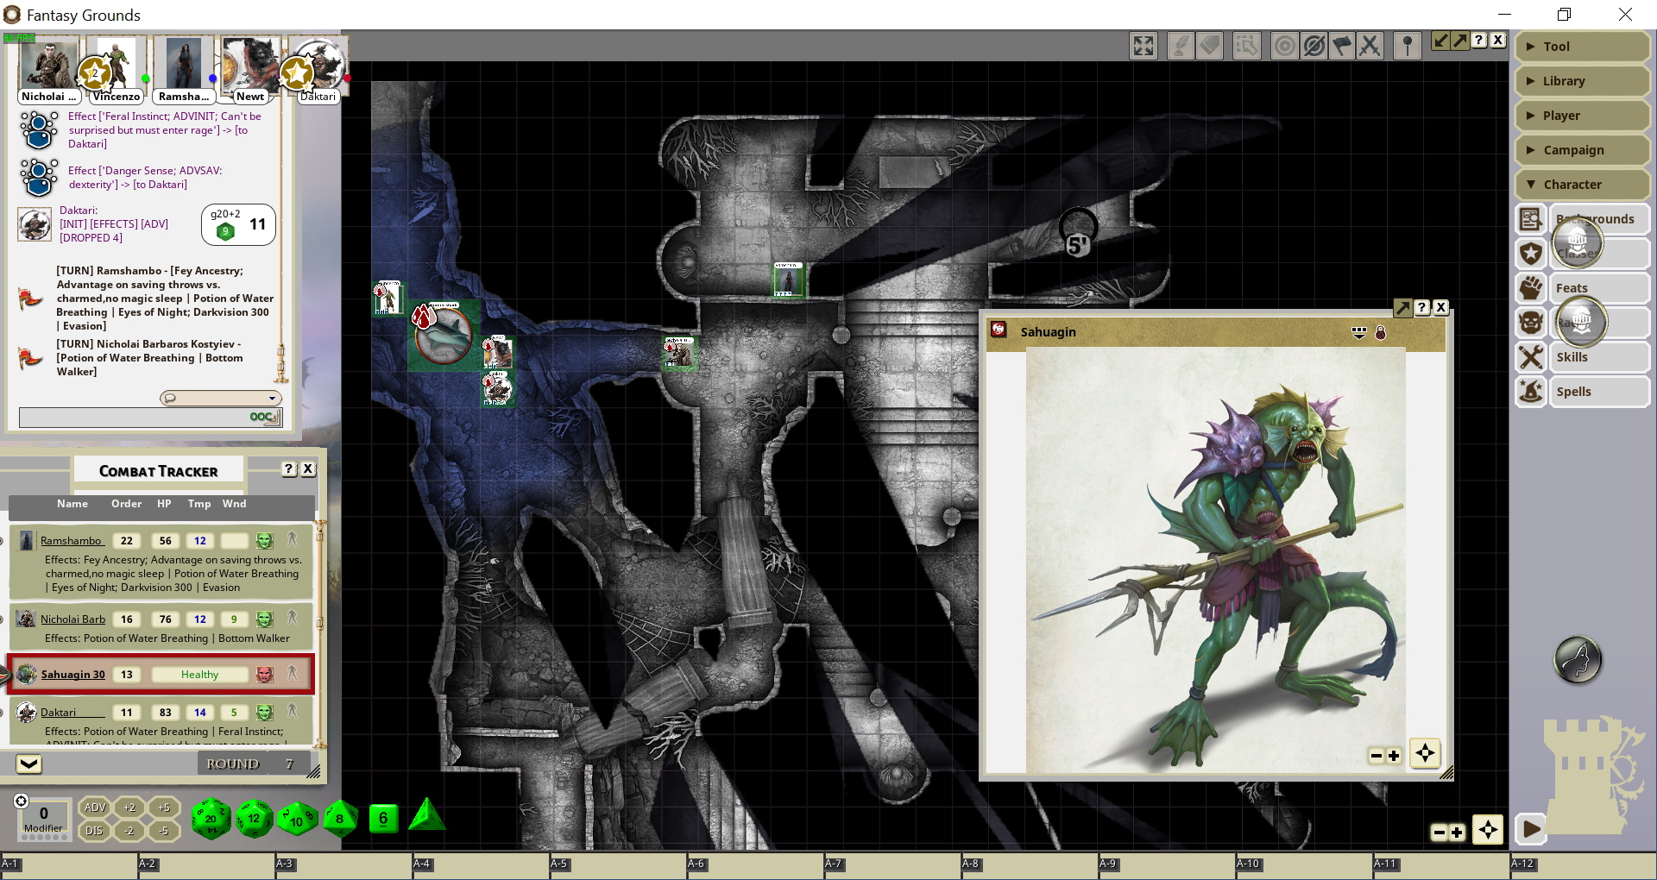Expand the Library sidebar section

(x=1581, y=81)
